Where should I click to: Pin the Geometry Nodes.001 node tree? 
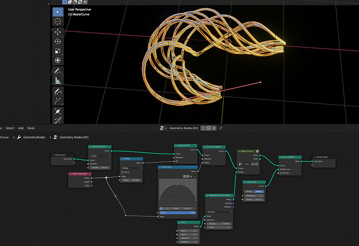[x=221, y=128]
